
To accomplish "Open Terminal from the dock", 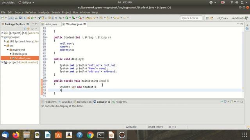I will click(x=101, y=135).
